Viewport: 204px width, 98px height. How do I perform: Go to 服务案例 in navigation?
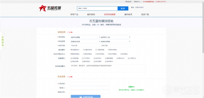(91, 14)
